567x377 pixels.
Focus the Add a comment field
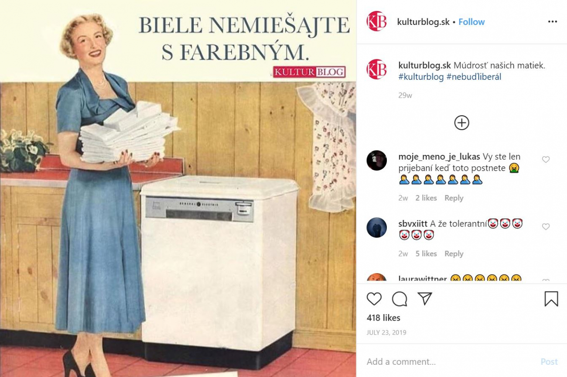(449, 362)
